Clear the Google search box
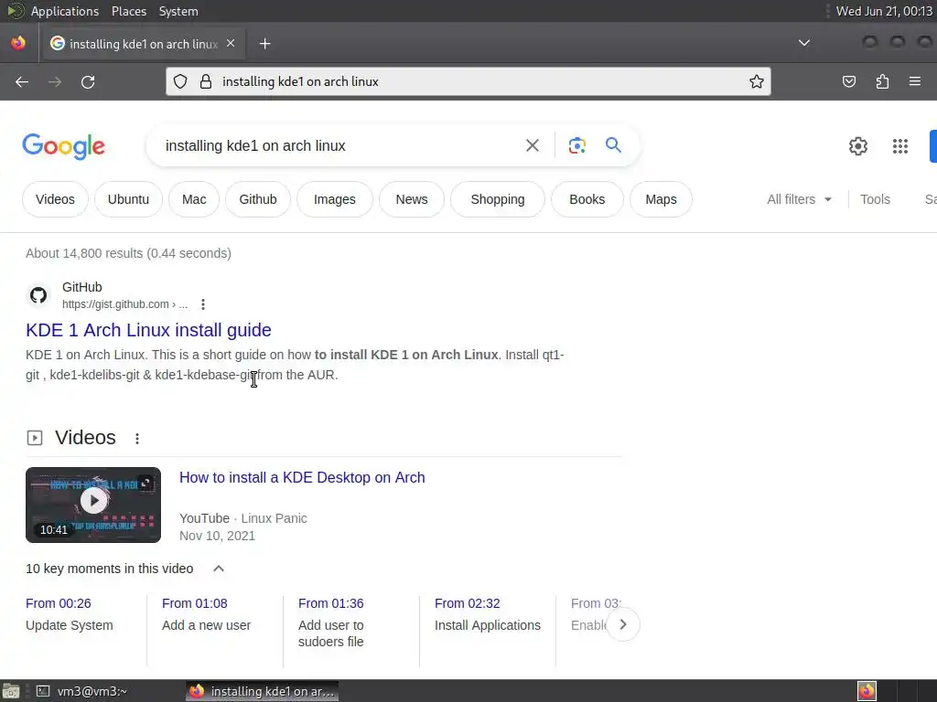Image resolution: width=937 pixels, height=702 pixels. pos(532,145)
